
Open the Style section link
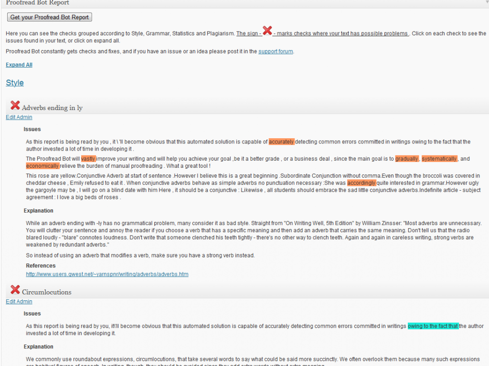(14, 83)
